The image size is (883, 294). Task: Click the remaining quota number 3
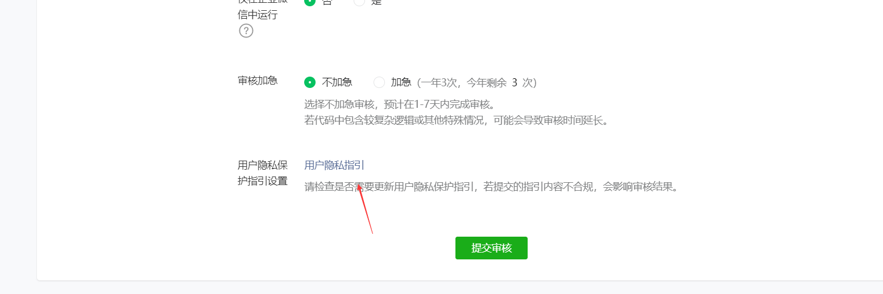[515, 82]
